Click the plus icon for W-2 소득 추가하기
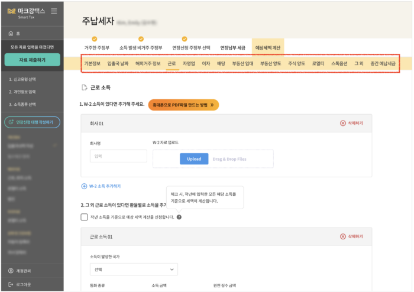Image resolution: width=414 pixels, height=292 pixels. coord(84,186)
